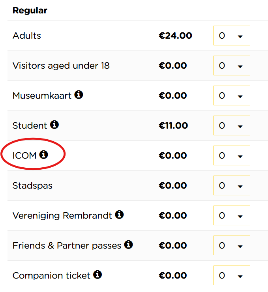The height and width of the screenshot is (292, 268).
Task: Open the ICOM information icon
Action: 44,155
